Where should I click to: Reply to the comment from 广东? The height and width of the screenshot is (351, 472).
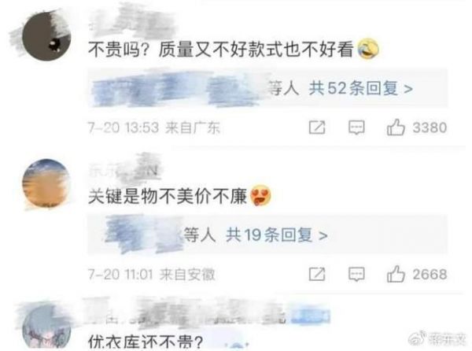pos(356,127)
